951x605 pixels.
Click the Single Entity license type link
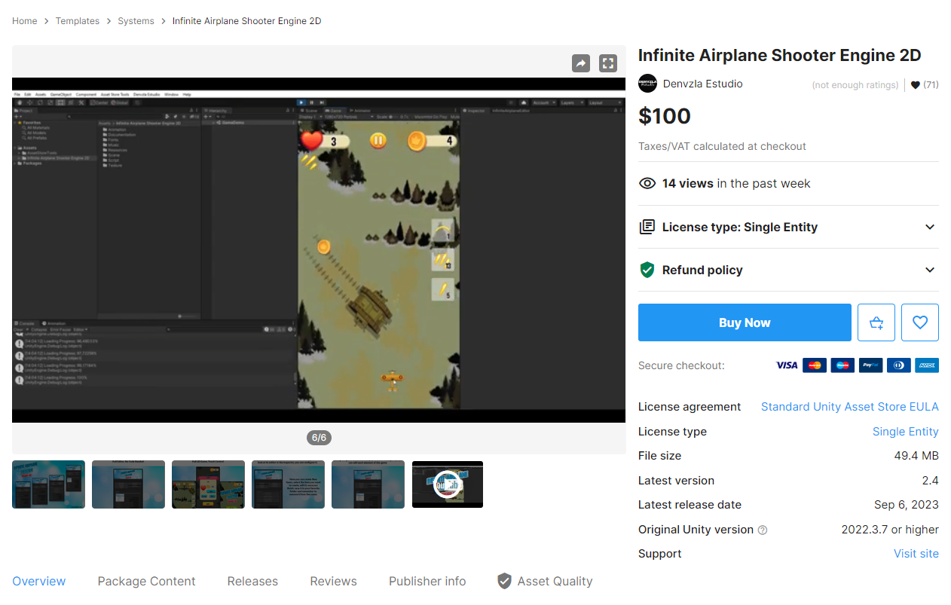click(x=906, y=432)
